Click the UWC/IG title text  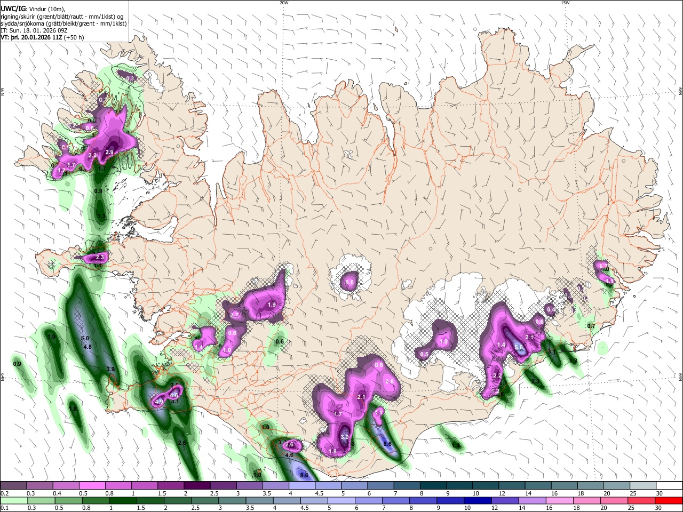pyautogui.click(x=13, y=9)
